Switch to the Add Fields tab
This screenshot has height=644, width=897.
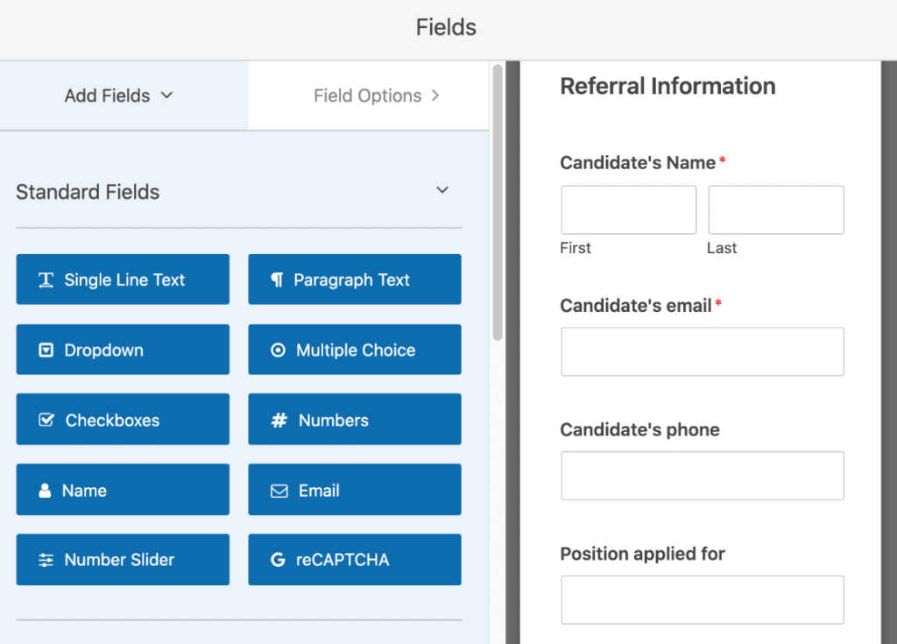click(107, 96)
